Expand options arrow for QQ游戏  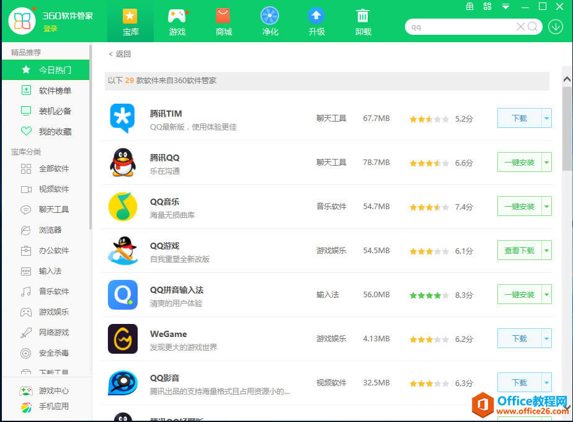point(547,250)
